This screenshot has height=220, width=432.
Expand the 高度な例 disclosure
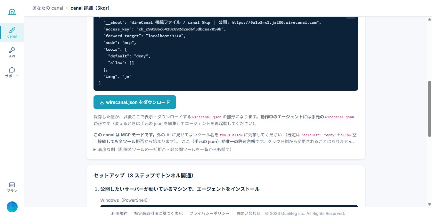[162, 149]
